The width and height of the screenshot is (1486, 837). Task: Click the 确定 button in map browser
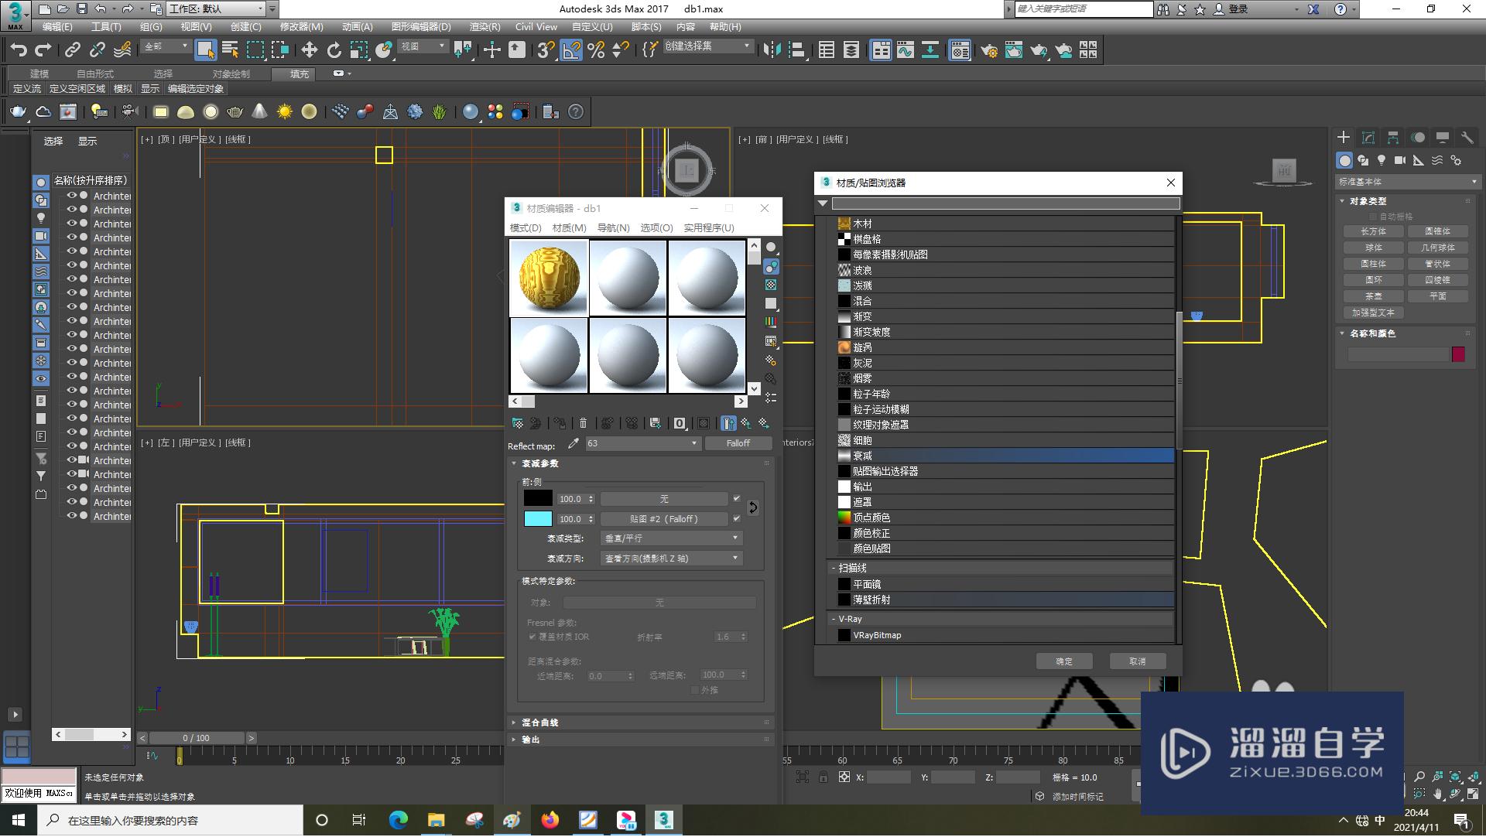pos(1064,661)
